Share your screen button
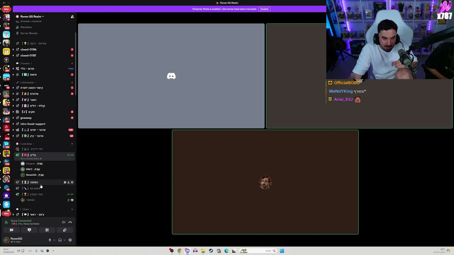Image resolution: width=454 pixels, height=255 pixels. click(x=29, y=230)
